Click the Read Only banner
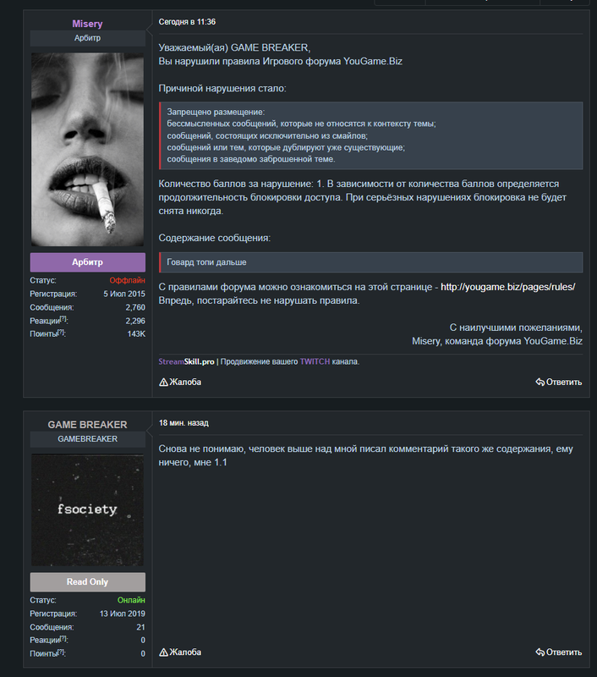 tap(88, 581)
